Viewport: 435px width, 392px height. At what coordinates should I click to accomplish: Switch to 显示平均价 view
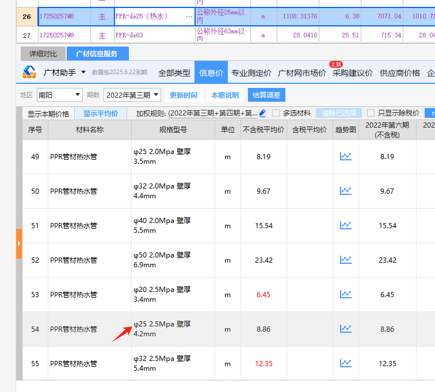pyautogui.click(x=101, y=114)
